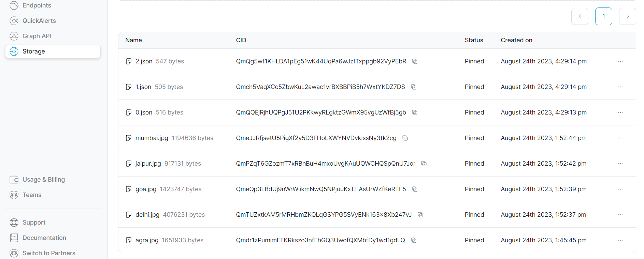
Task: Copy the CID for 0.json
Action: pos(415,112)
